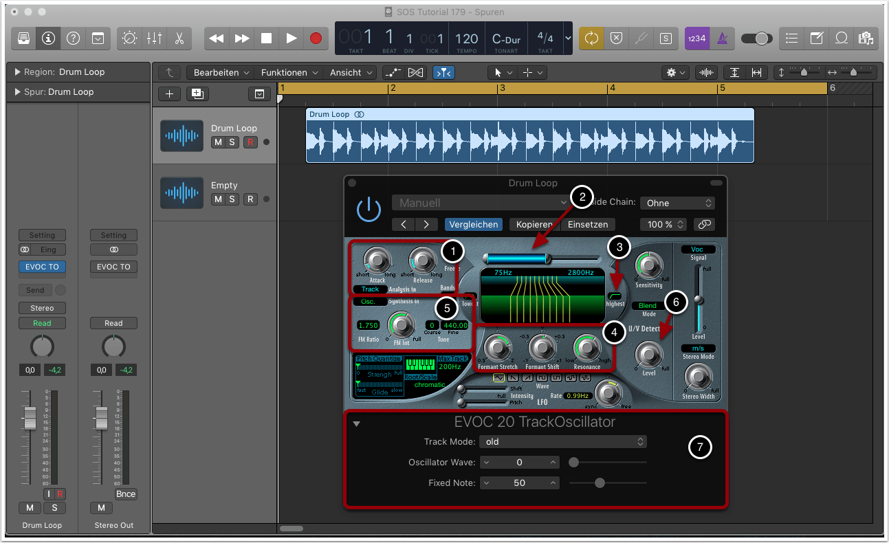889x543 pixels.
Task: Click the Add Track plus button
Action: tap(170, 94)
